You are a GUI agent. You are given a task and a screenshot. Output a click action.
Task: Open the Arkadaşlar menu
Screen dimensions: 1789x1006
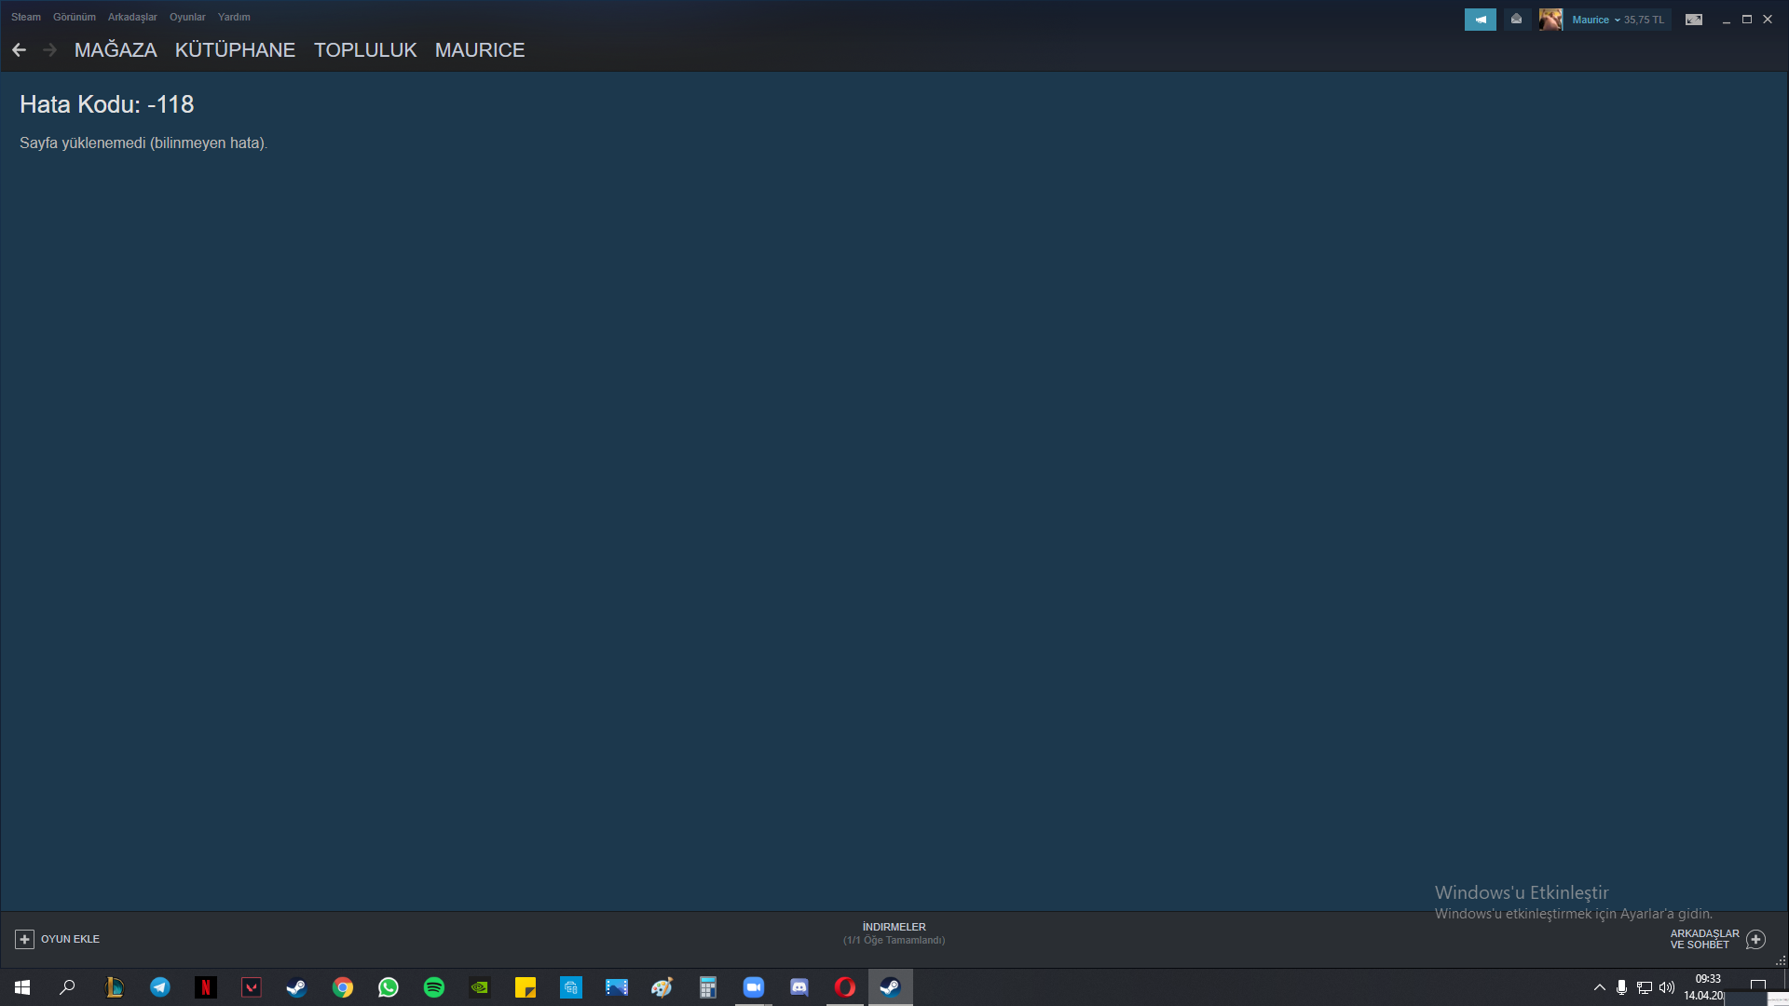pos(132,17)
